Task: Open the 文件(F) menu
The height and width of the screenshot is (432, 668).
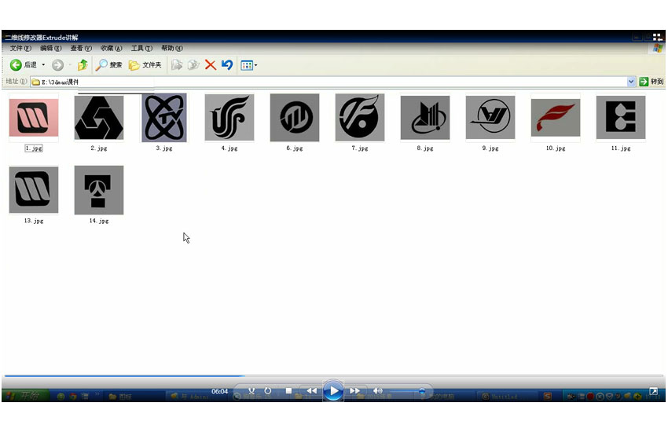Action: 20,48
